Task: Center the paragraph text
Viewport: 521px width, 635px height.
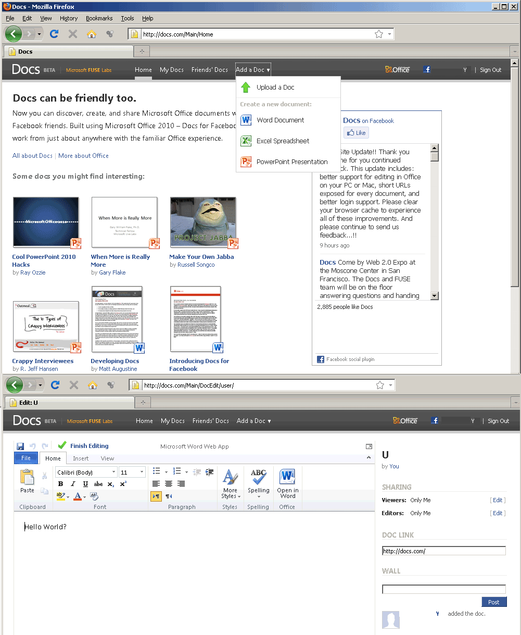Action: 169,484
